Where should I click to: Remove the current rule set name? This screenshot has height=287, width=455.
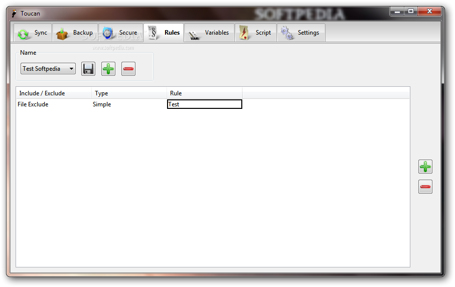128,69
